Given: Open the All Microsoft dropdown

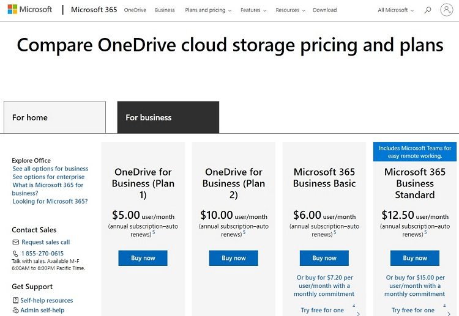Looking at the screenshot, I should click(x=396, y=10).
